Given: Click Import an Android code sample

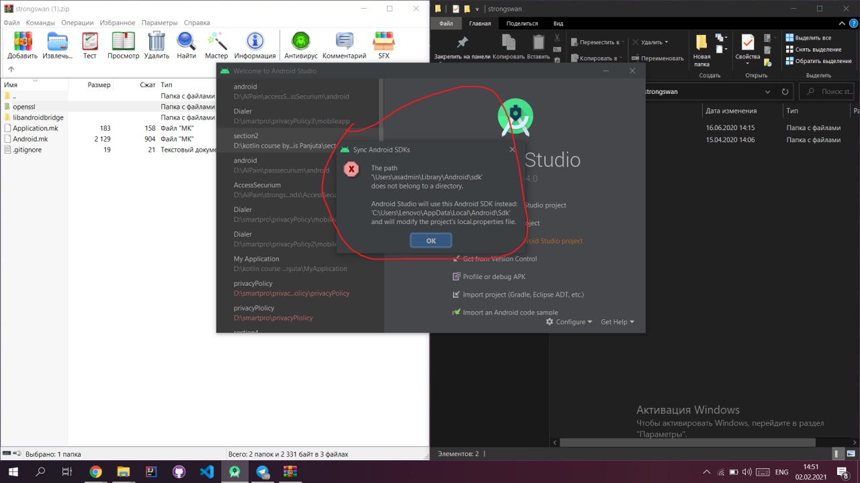Looking at the screenshot, I should (x=505, y=312).
